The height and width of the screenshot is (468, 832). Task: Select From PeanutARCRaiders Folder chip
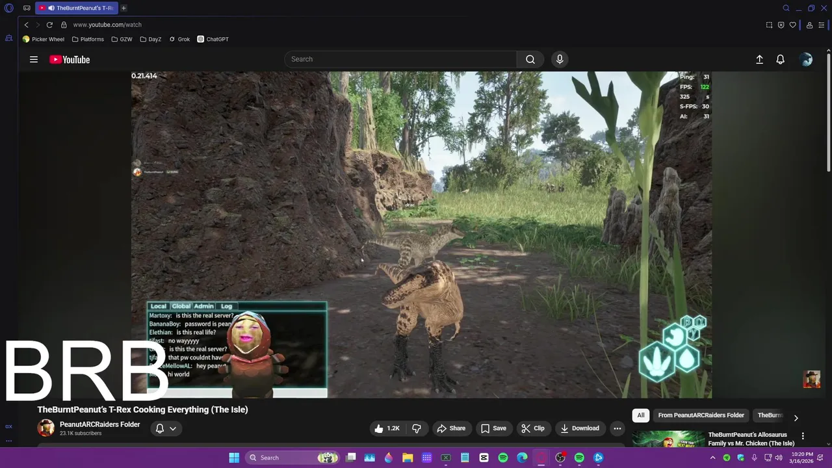[701, 415]
